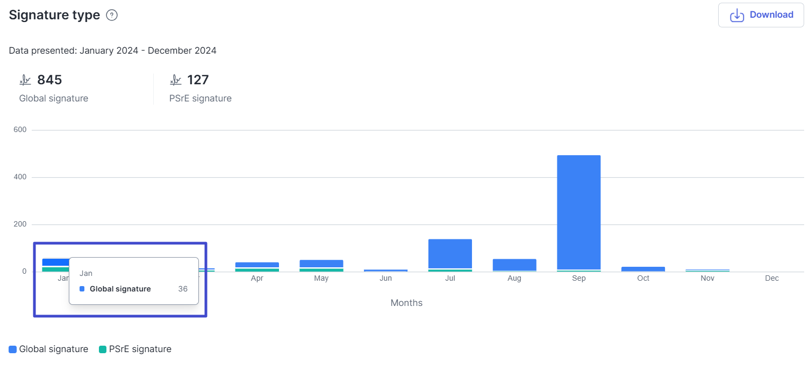This screenshot has height=365, width=809.
Task: Click the Dec label on the months axis
Action: pyautogui.click(x=771, y=279)
